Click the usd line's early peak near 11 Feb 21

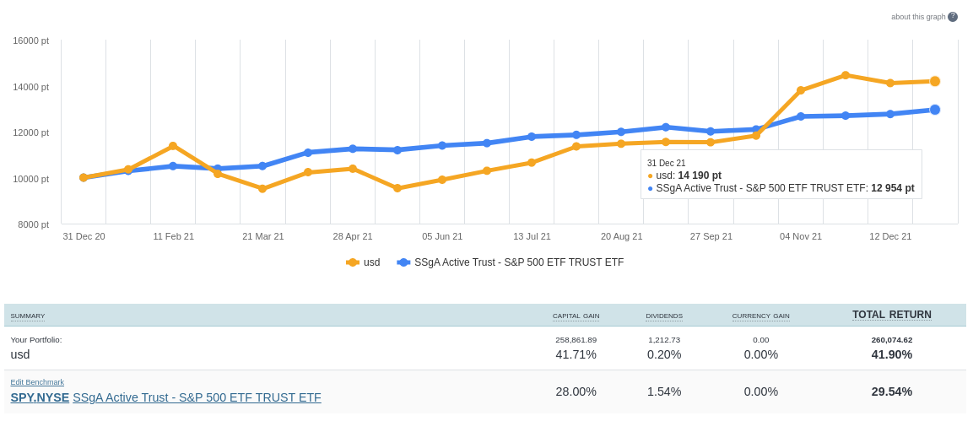(173, 146)
